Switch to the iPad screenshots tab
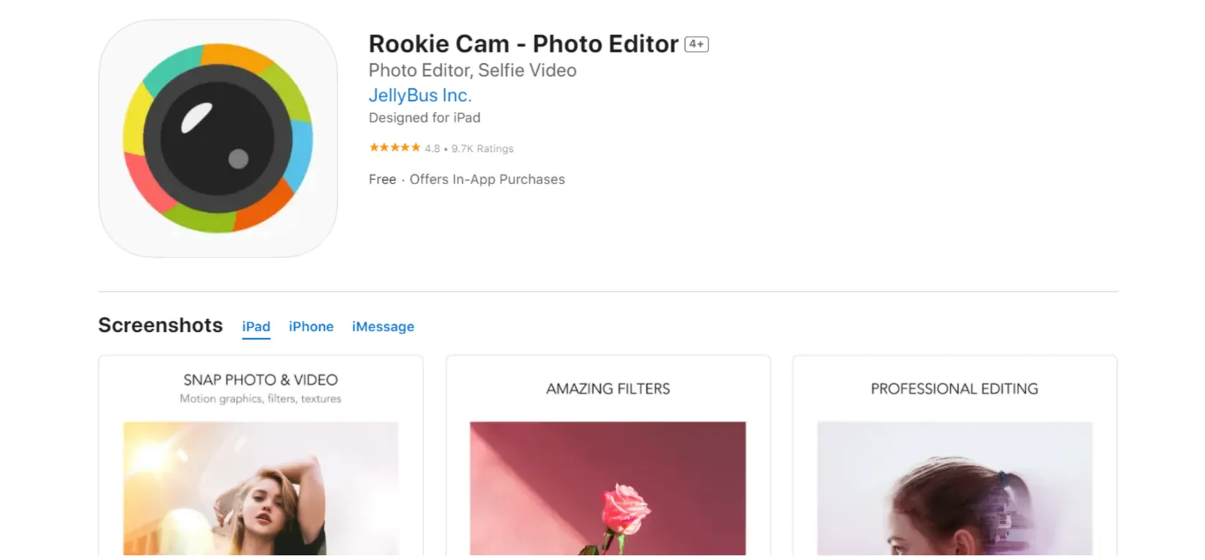The height and width of the screenshot is (560, 1205). point(256,327)
